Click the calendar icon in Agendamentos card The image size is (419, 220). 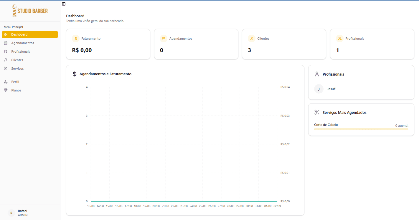pyautogui.click(x=164, y=39)
